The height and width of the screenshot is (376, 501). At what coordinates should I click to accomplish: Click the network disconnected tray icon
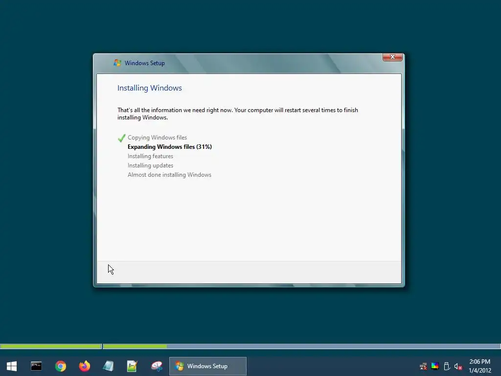click(x=423, y=366)
